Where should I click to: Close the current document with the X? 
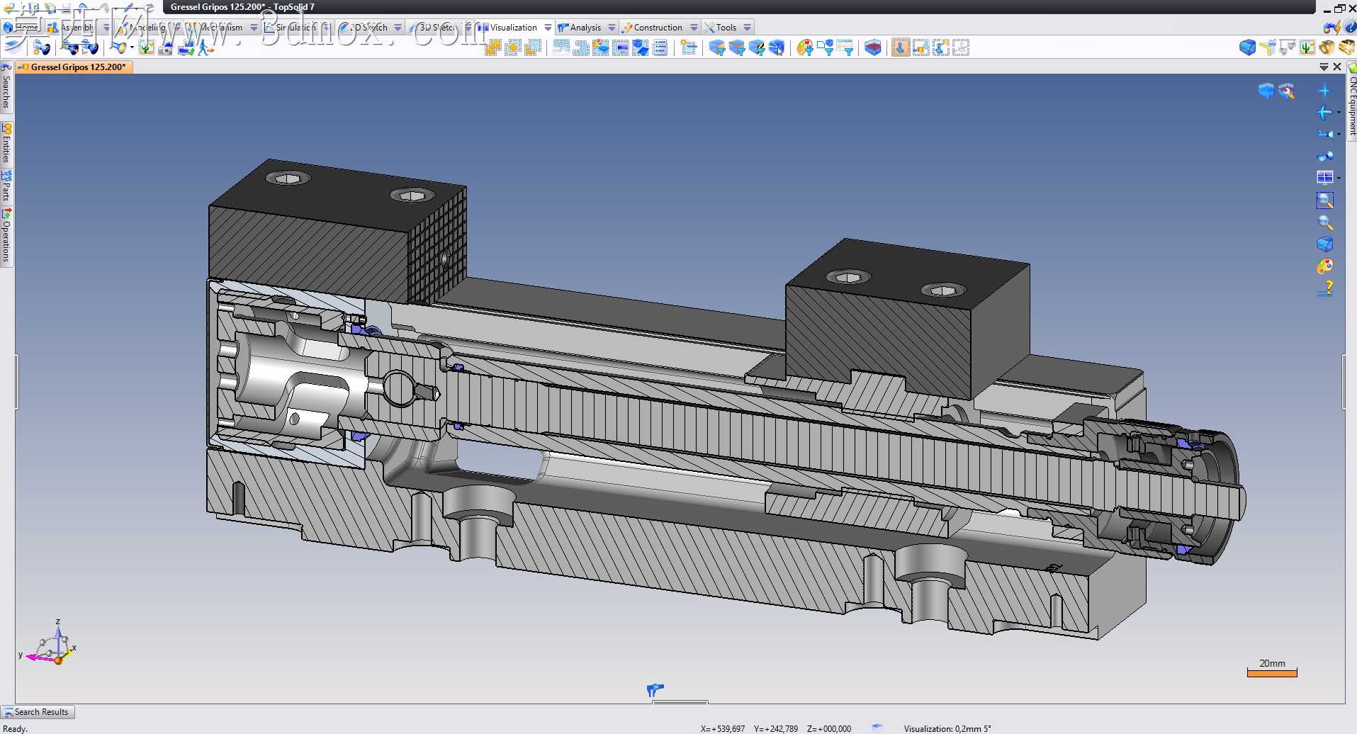pos(1337,67)
